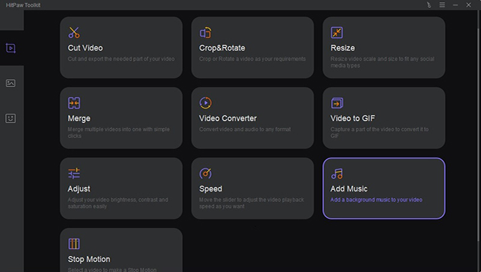Viewport: 481px width, 272px height.
Task: Click the Adjust sliders icon
Action: pyautogui.click(x=74, y=174)
